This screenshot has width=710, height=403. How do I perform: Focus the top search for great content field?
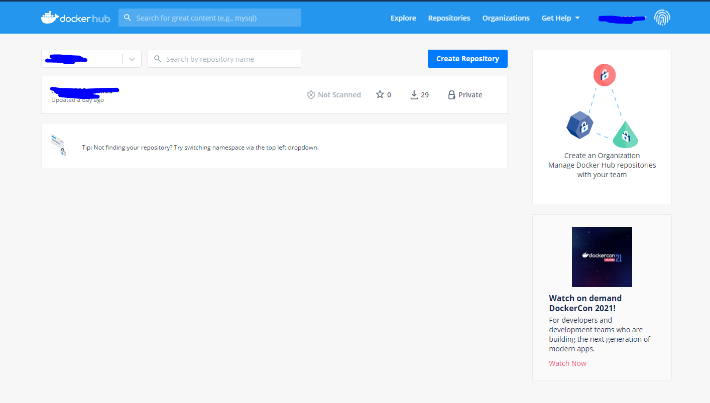coord(210,18)
